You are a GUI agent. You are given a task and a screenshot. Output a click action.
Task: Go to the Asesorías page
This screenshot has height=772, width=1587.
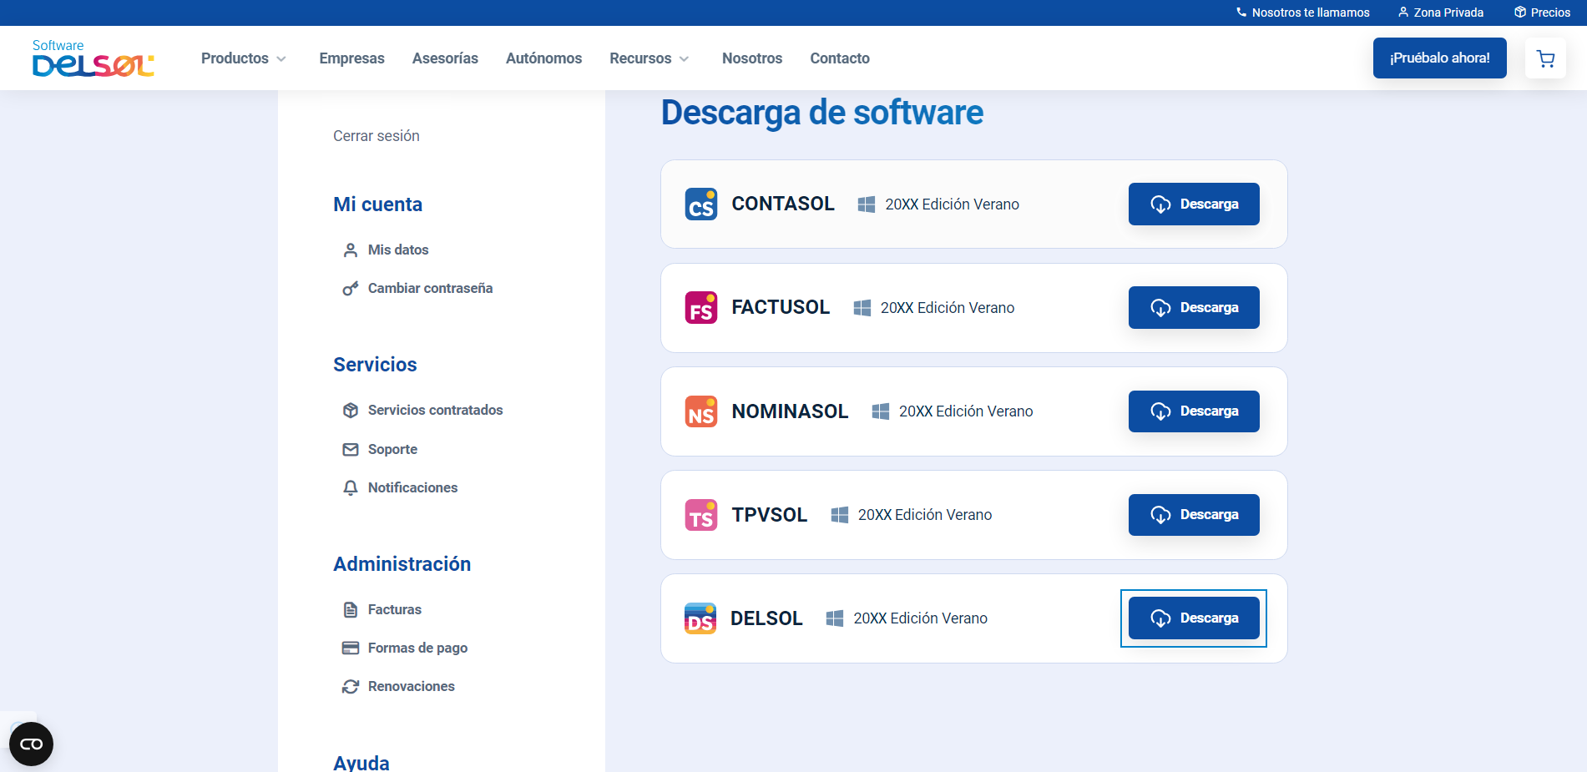[x=445, y=58]
